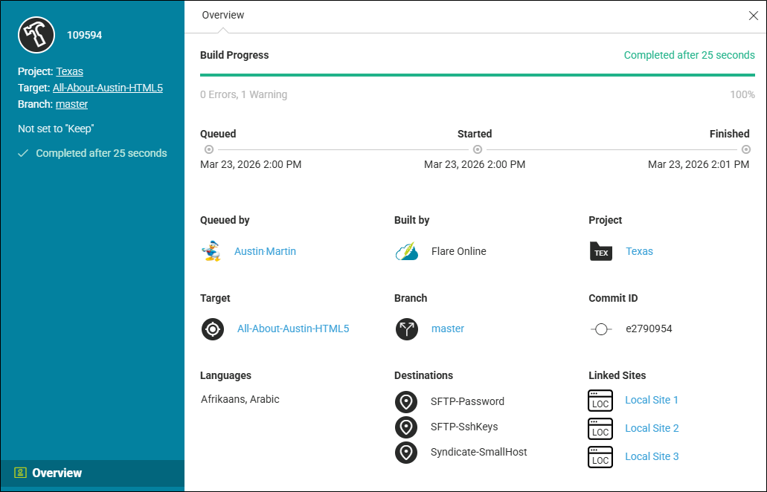Click the Syndicate-SmallHost destination pin icon
Screen dimensions: 767x492
[x=406, y=452]
